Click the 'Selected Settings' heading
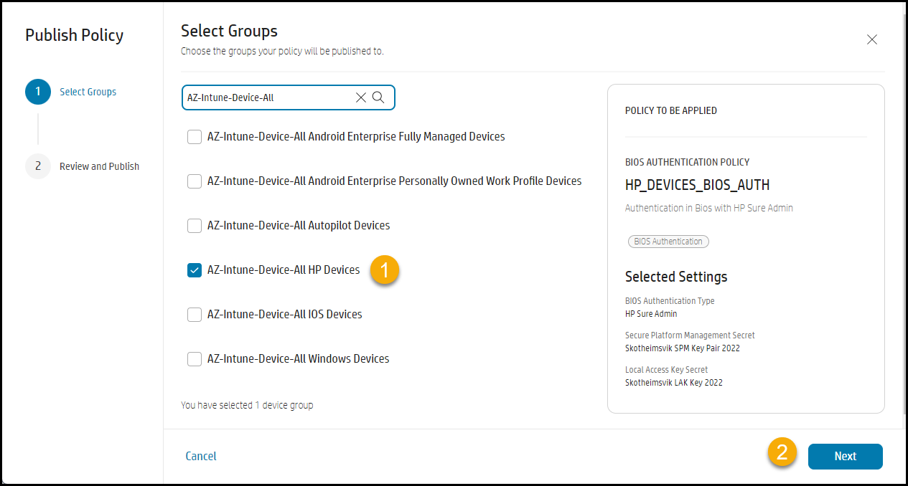The image size is (908, 486). [676, 277]
